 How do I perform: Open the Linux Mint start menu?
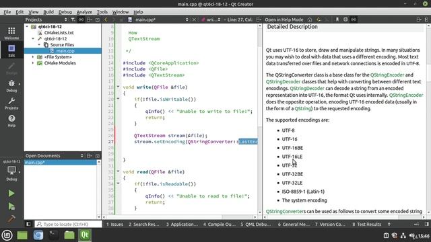7,235
